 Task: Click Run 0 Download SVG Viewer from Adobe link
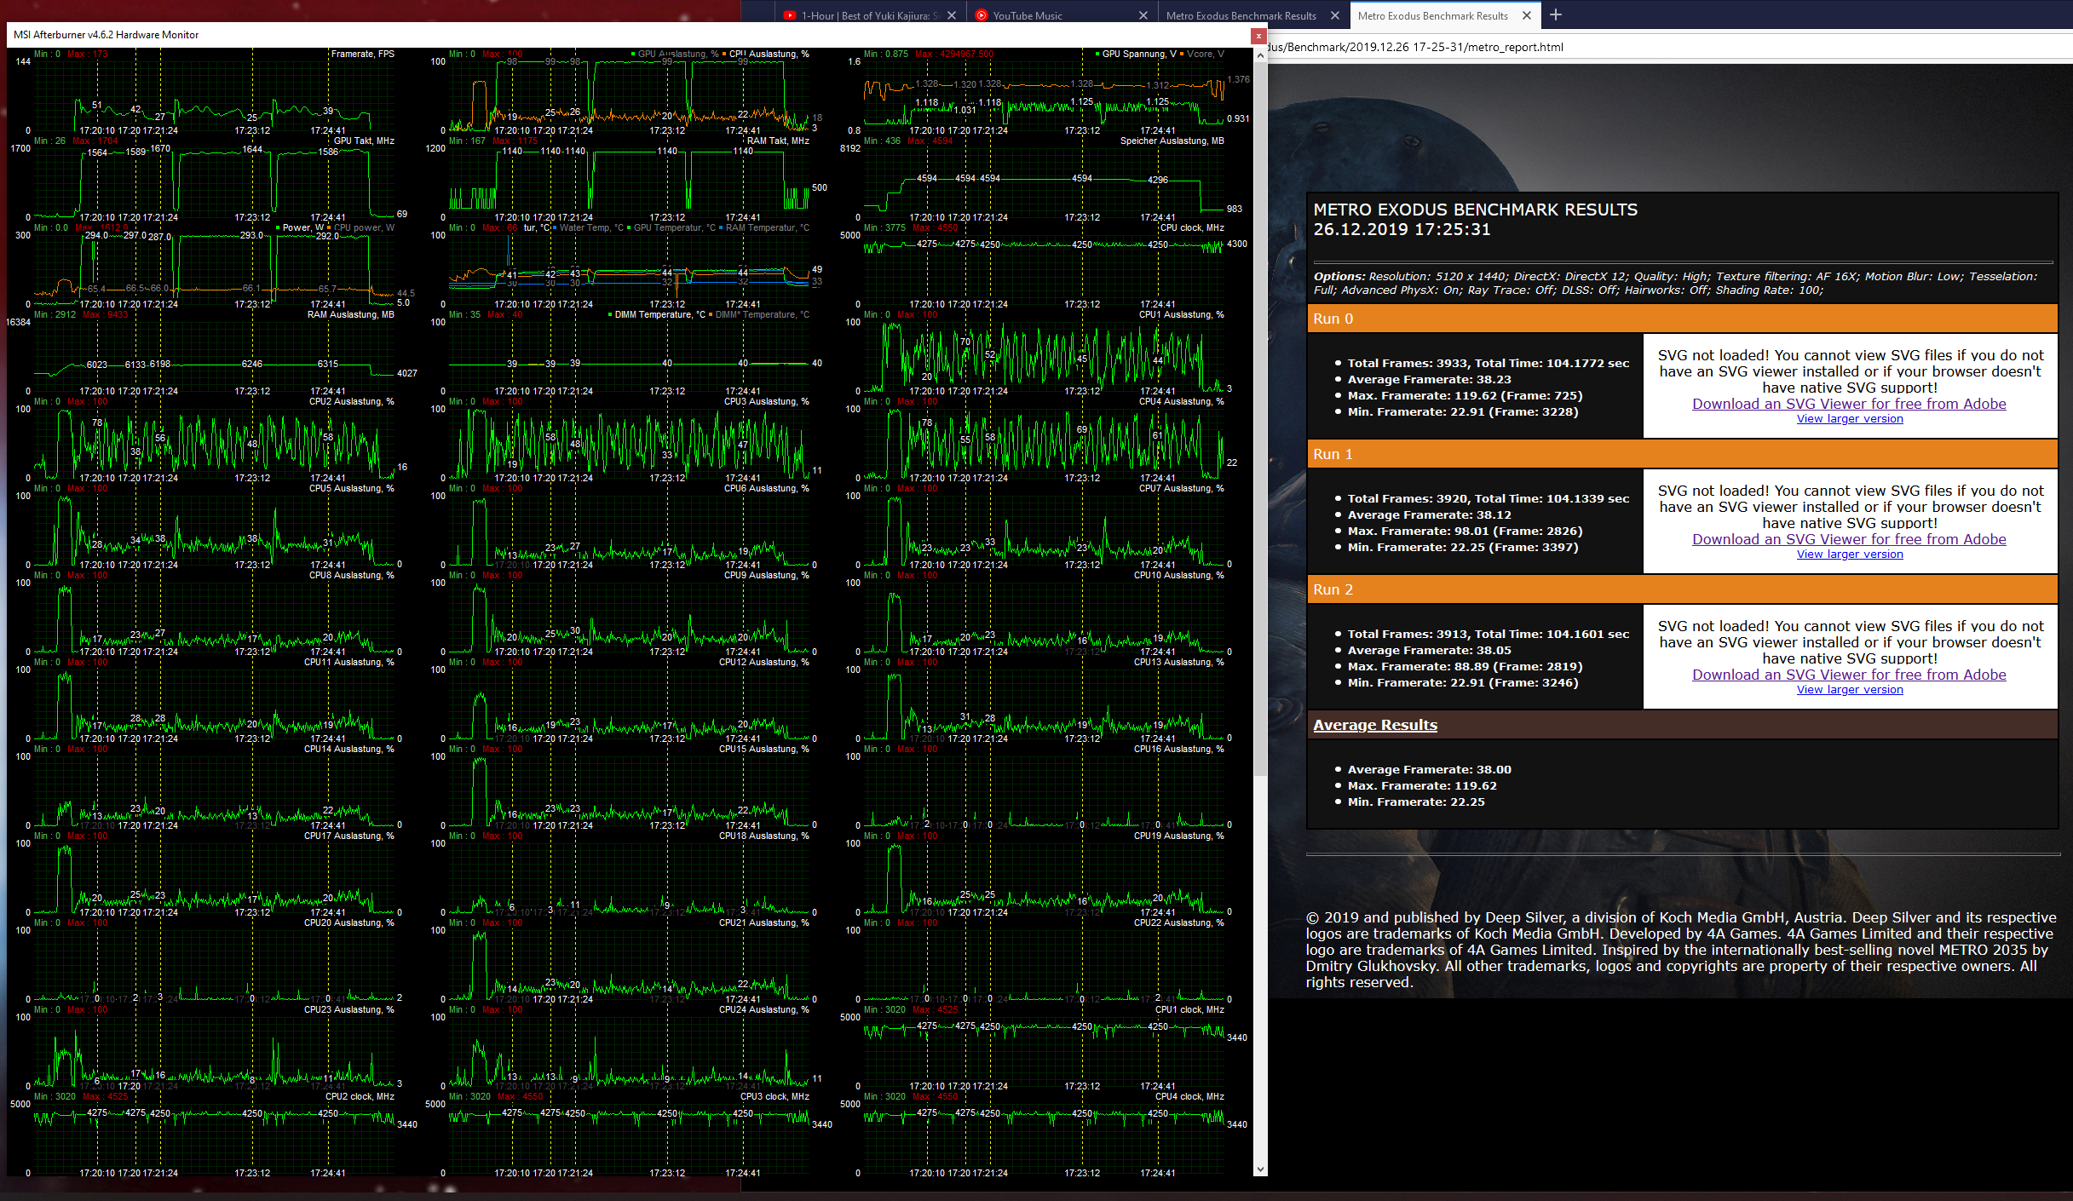click(1849, 404)
